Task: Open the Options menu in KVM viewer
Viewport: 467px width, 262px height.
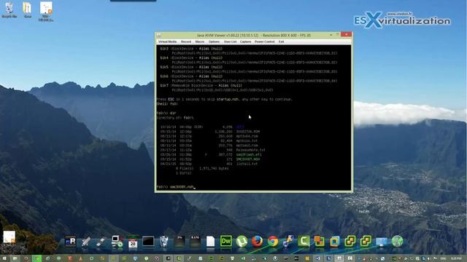Action: (214, 42)
